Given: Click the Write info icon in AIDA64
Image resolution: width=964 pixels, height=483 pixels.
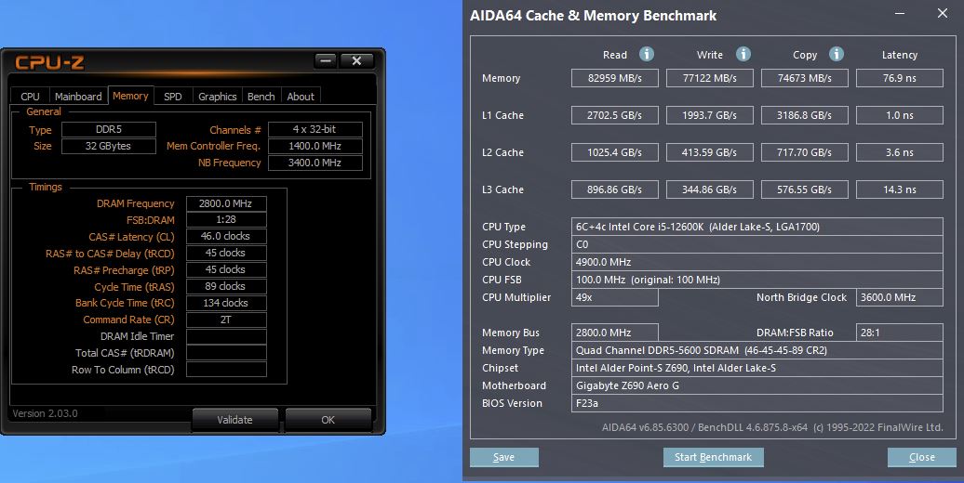Looking at the screenshot, I should point(743,54).
